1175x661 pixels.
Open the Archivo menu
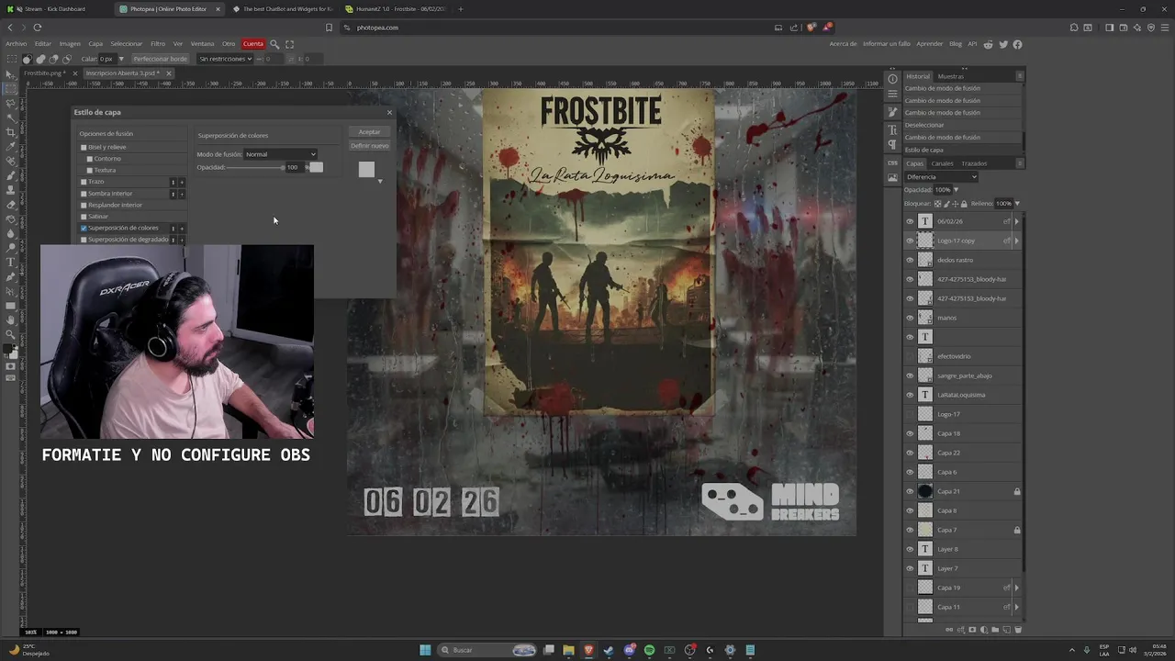tap(16, 44)
